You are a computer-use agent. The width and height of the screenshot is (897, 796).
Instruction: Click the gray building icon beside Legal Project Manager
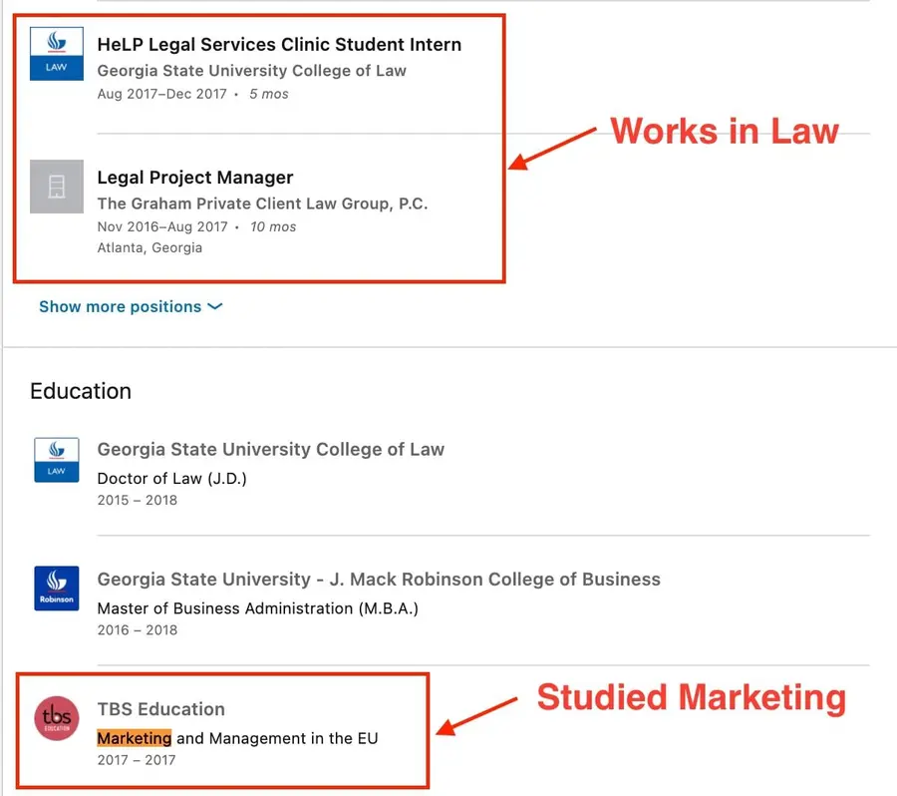[56, 187]
